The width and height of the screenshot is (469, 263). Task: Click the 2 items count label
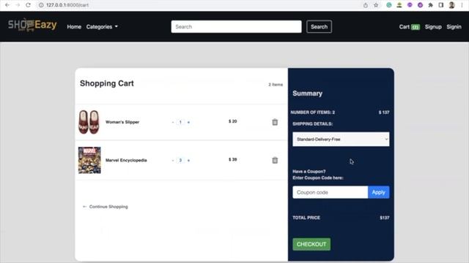point(276,85)
